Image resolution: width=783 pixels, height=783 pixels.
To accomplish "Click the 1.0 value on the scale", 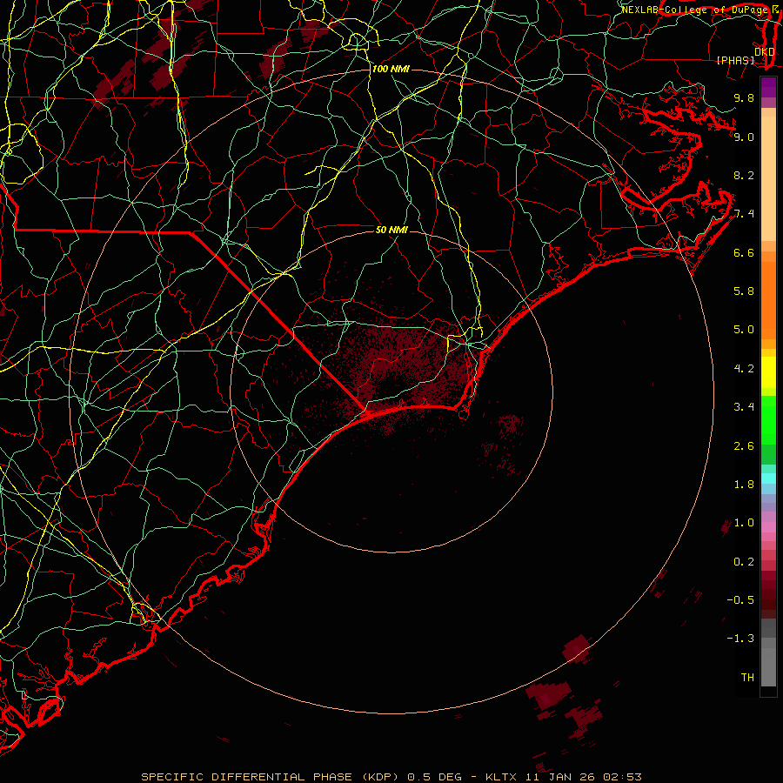I will (744, 523).
